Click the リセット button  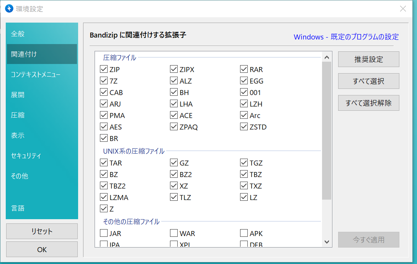42,231
